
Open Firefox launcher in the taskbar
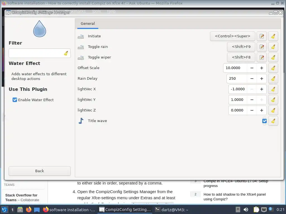(29, 210)
